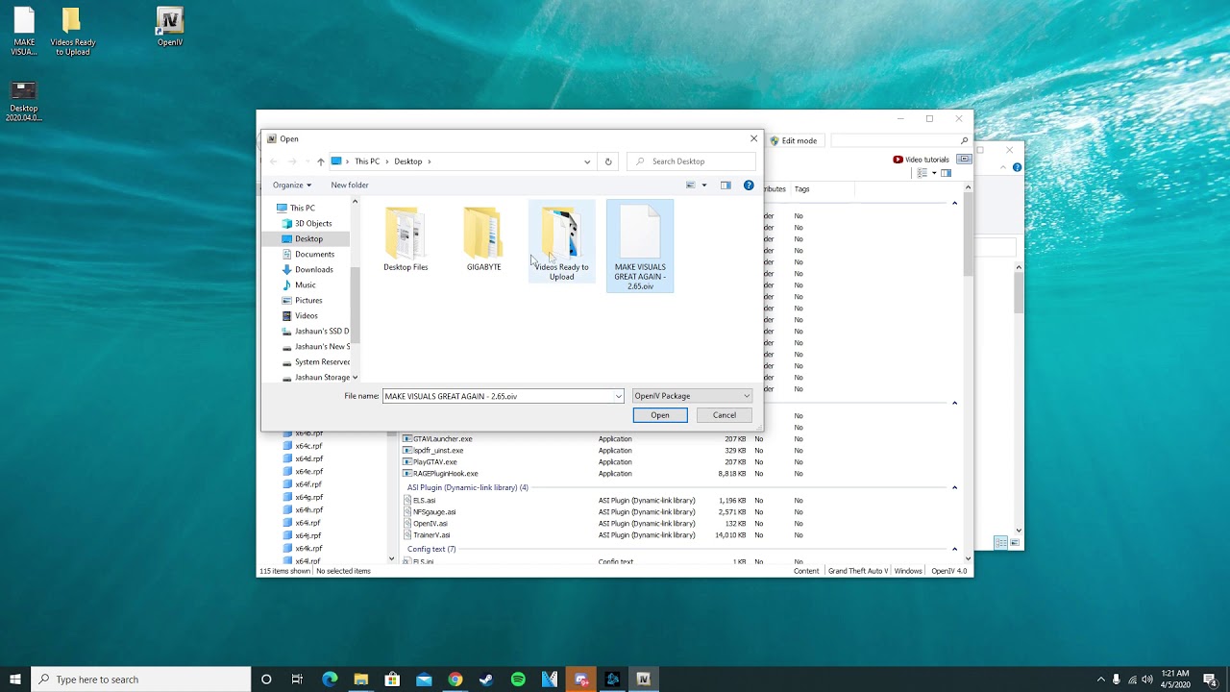Open the Desktop Files folder

406,239
